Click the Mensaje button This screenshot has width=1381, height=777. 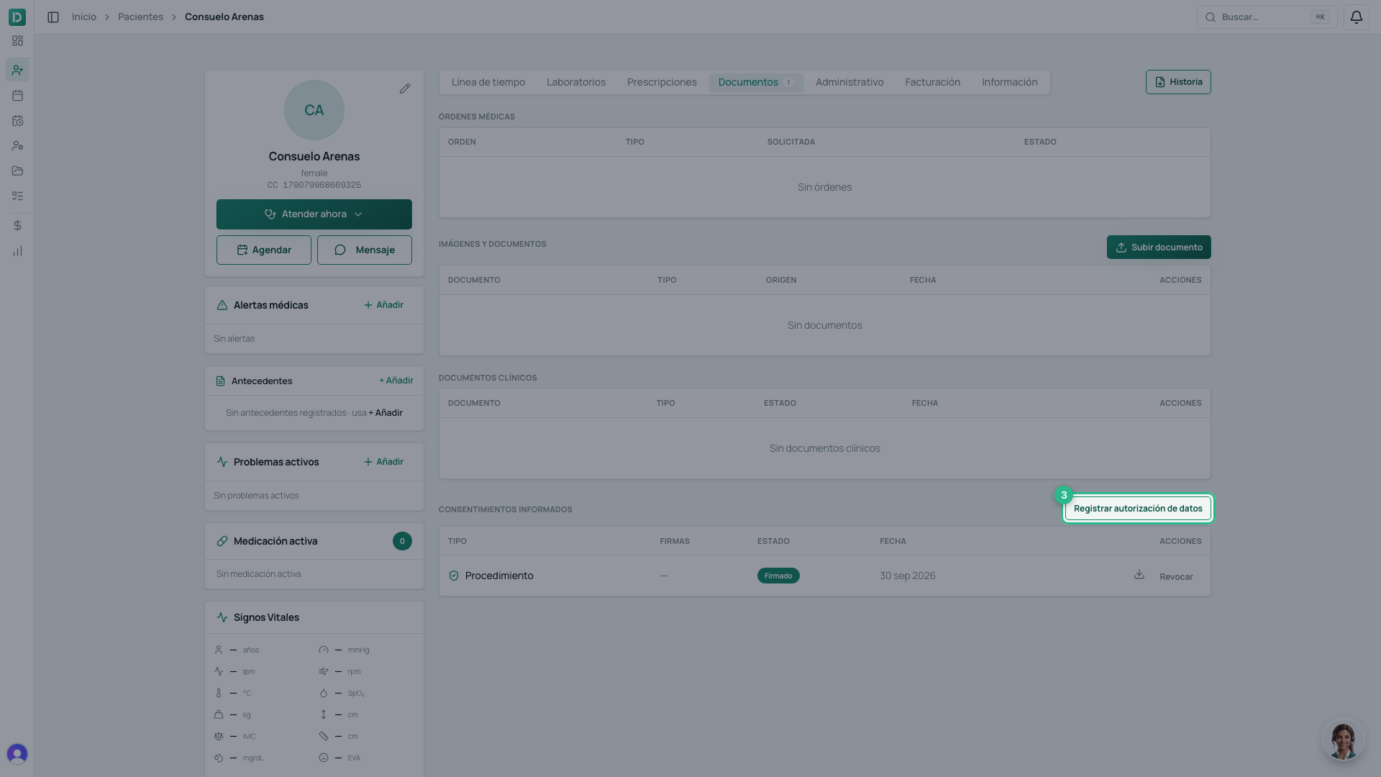click(365, 250)
